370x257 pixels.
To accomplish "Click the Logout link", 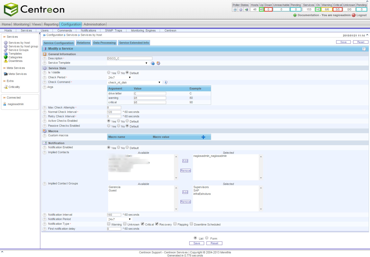I will click(x=361, y=15).
